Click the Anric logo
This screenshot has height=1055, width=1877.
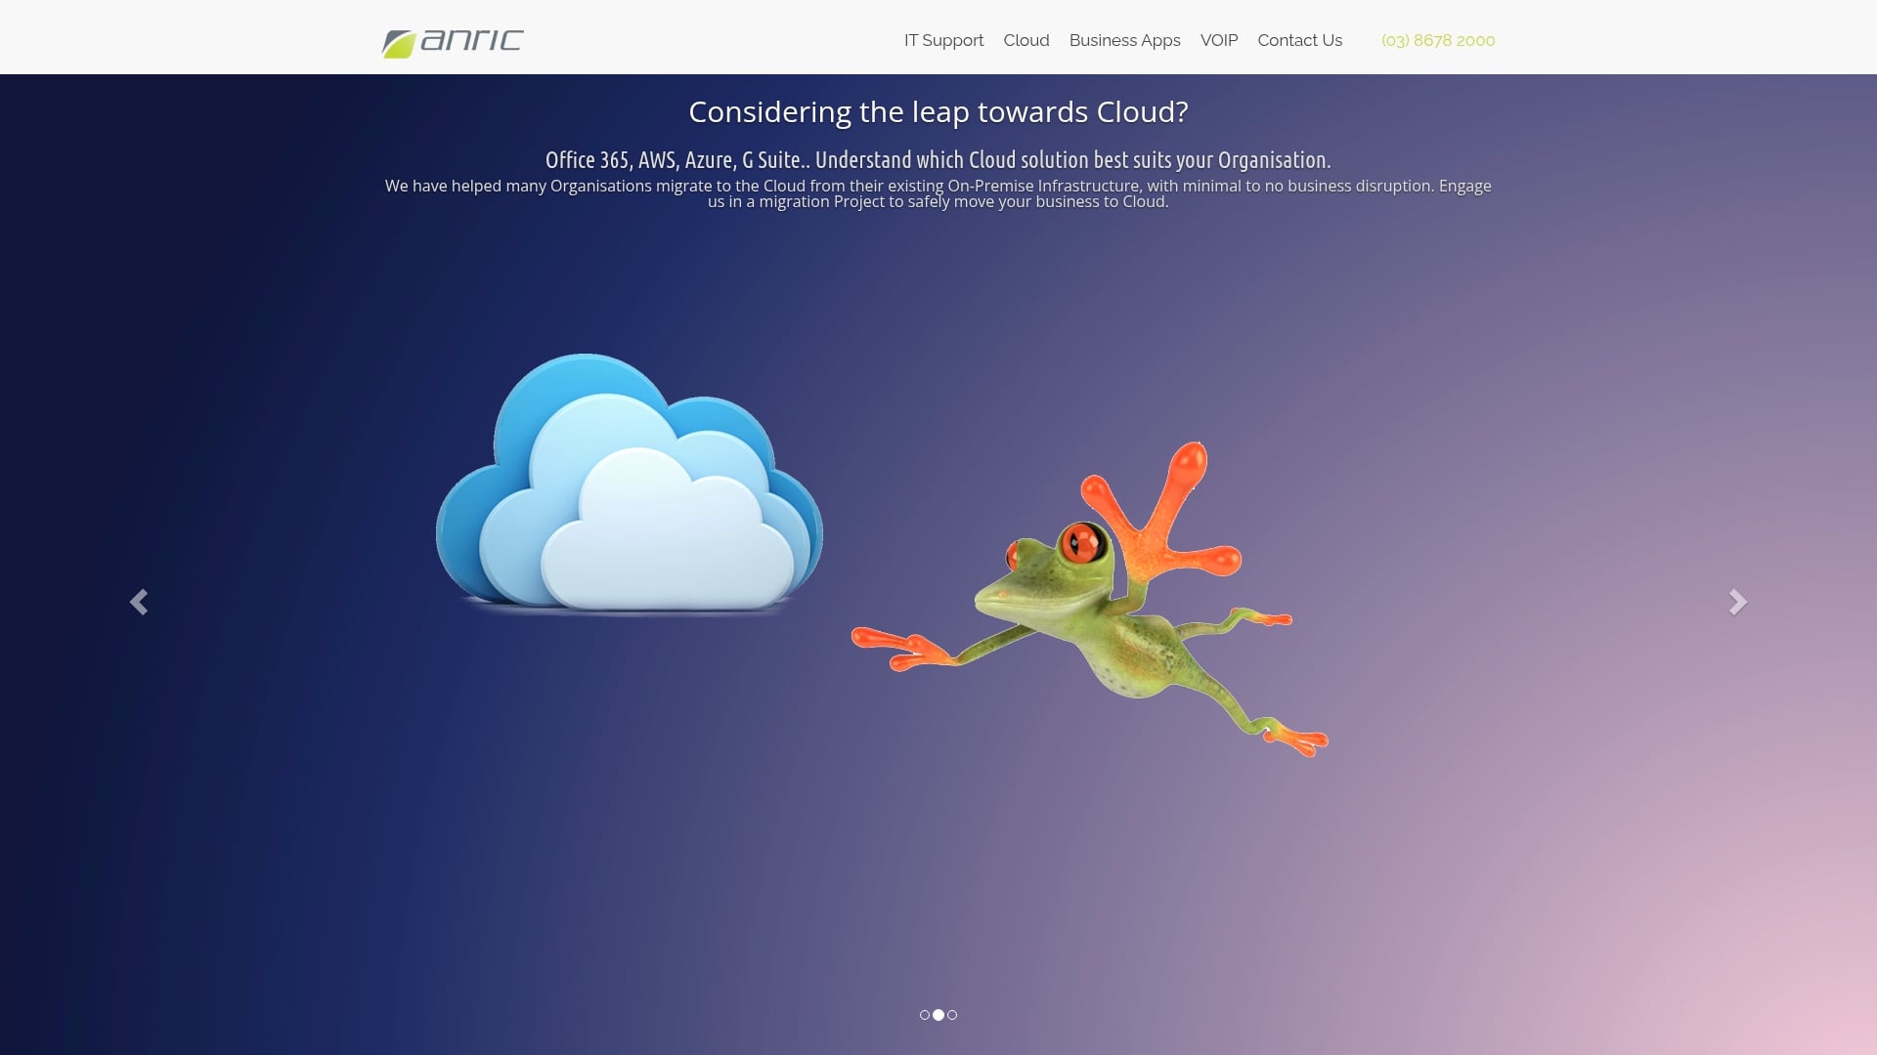point(453,43)
